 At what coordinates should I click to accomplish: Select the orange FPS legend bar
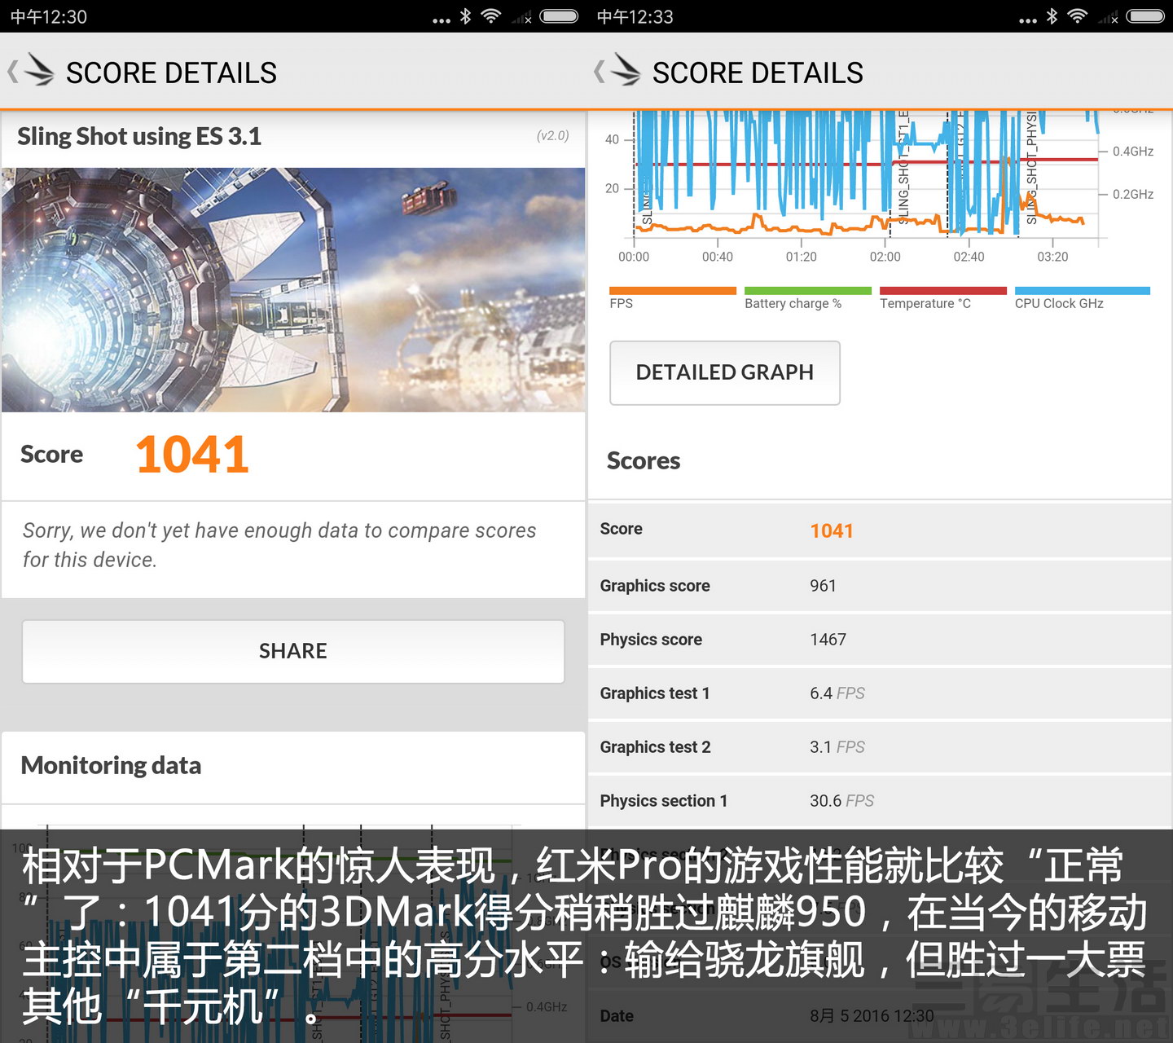pos(673,291)
